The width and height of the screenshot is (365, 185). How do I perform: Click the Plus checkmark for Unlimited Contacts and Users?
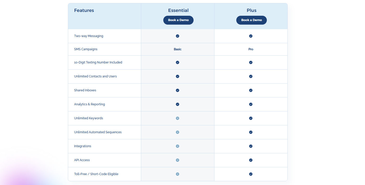click(x=251, y=76)
